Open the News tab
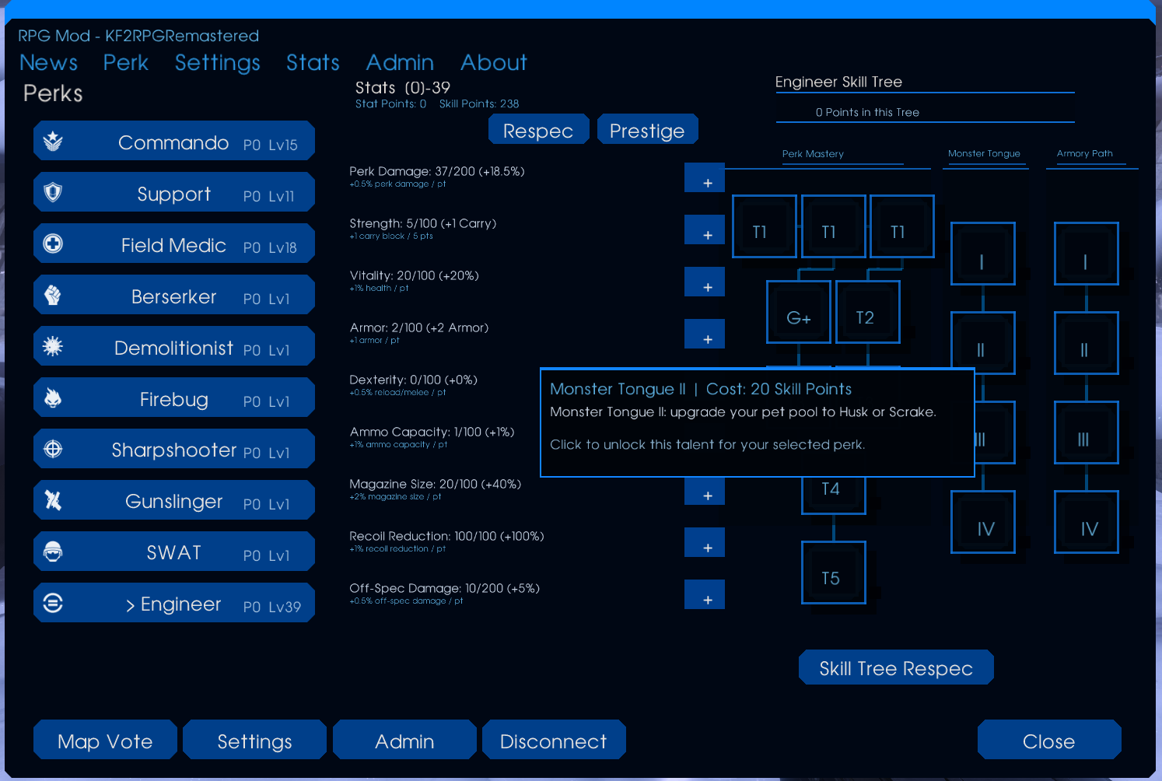1162x781 pixels. [48, 62]
